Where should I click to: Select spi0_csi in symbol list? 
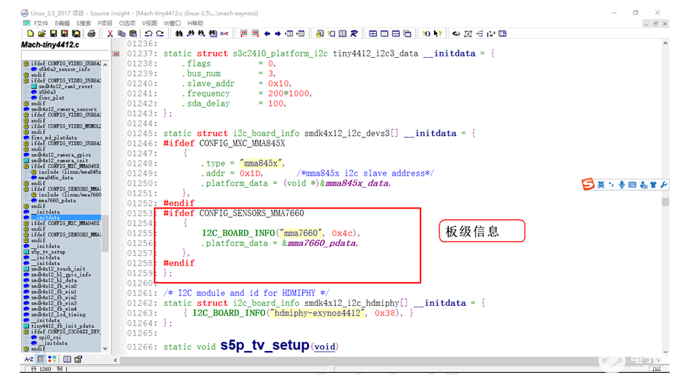pyautogui.click(x=49, y=338)
